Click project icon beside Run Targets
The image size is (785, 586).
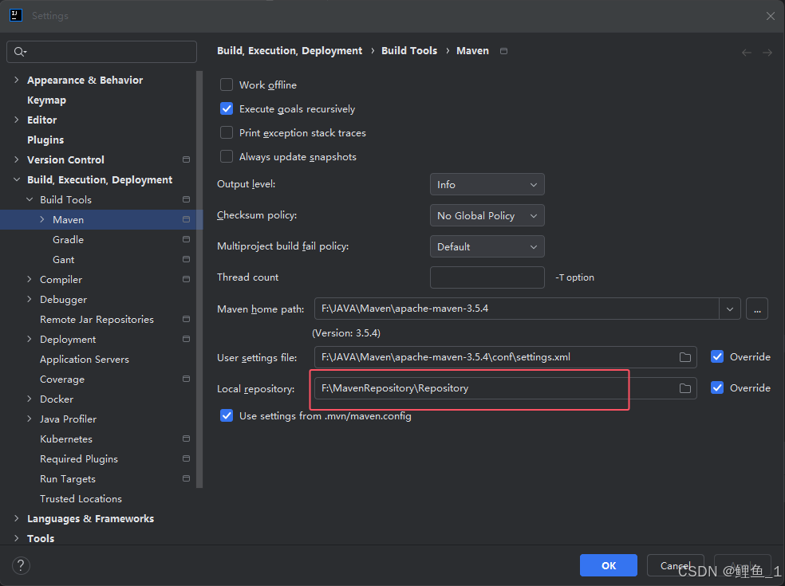click(x=186, y=479)
